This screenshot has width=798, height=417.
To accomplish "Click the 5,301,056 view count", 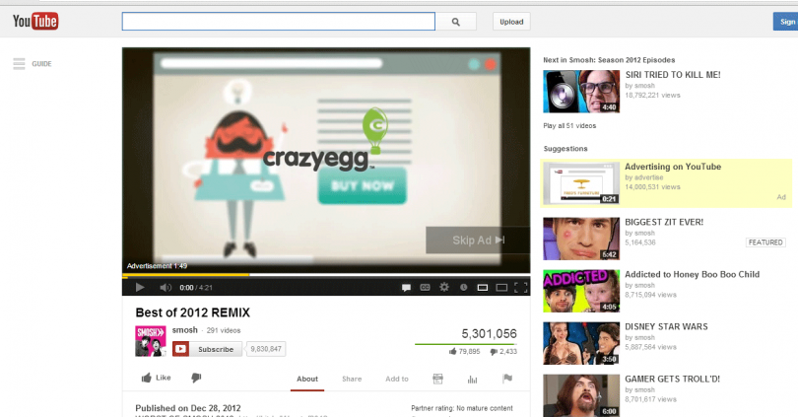I will click(x=489, y=333).
